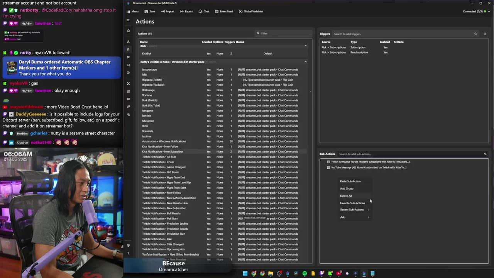Open the YouTube taskbar icon
Viewport: 494px width, 278px height.
pos(338,273)
